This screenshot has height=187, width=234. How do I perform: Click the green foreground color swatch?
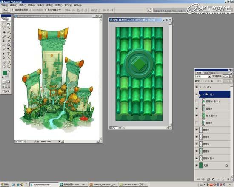click(x=5, y=73)
